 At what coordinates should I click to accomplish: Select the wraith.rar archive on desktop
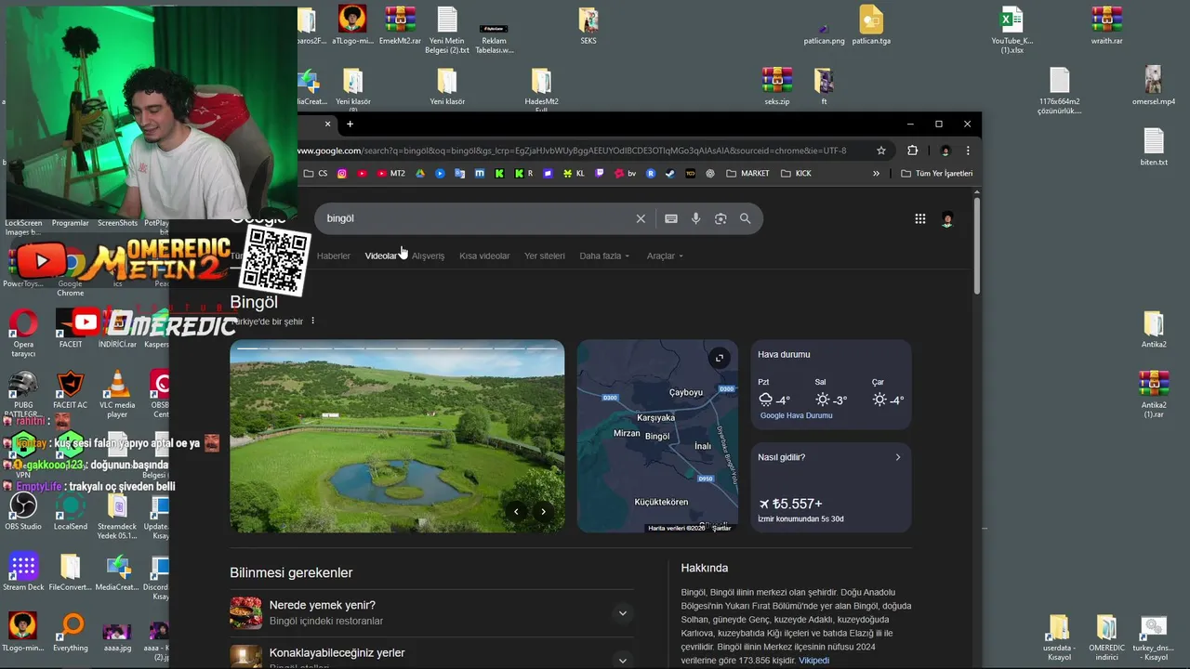(x=1106, y=25)
